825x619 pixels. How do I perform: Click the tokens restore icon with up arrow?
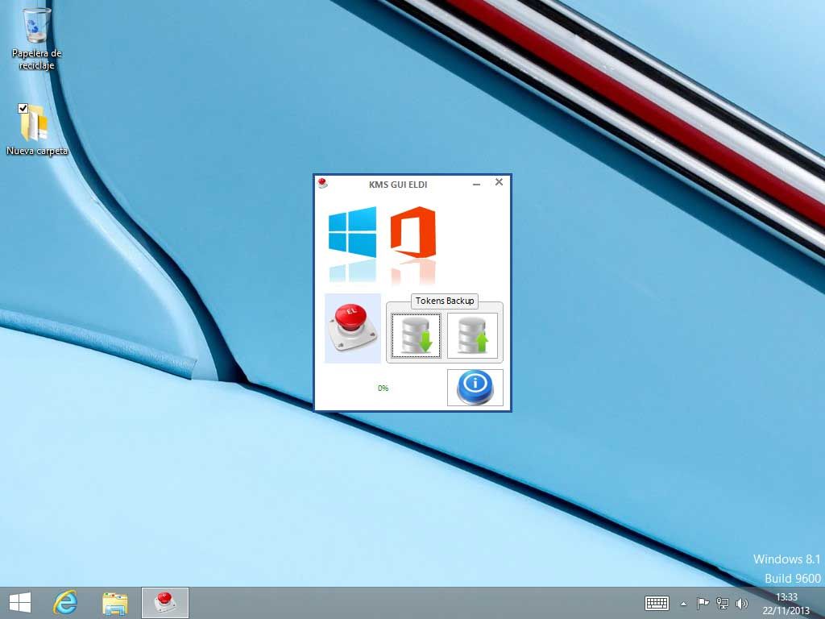[x=473, y=335]
